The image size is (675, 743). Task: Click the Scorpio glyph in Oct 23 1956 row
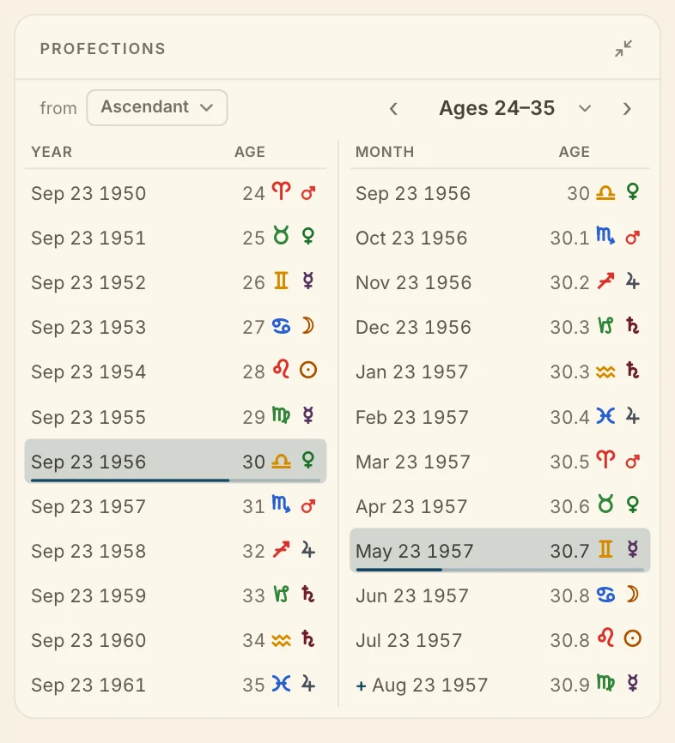coord(605,236)
